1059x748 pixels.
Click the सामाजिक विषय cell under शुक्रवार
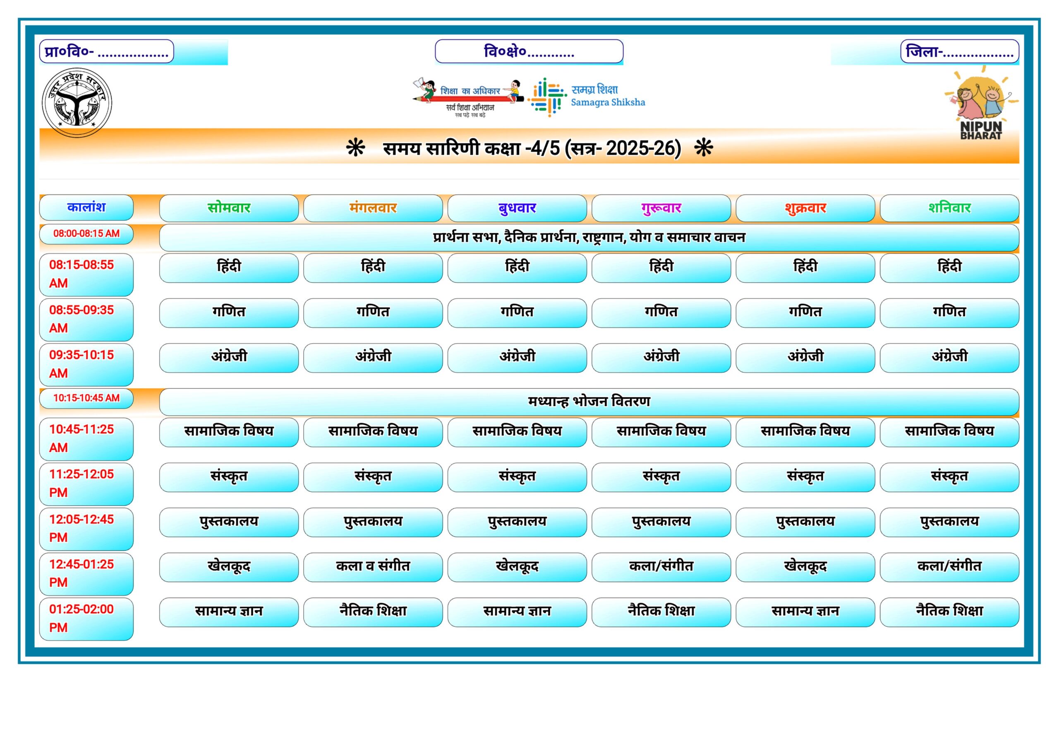[805, 432]
